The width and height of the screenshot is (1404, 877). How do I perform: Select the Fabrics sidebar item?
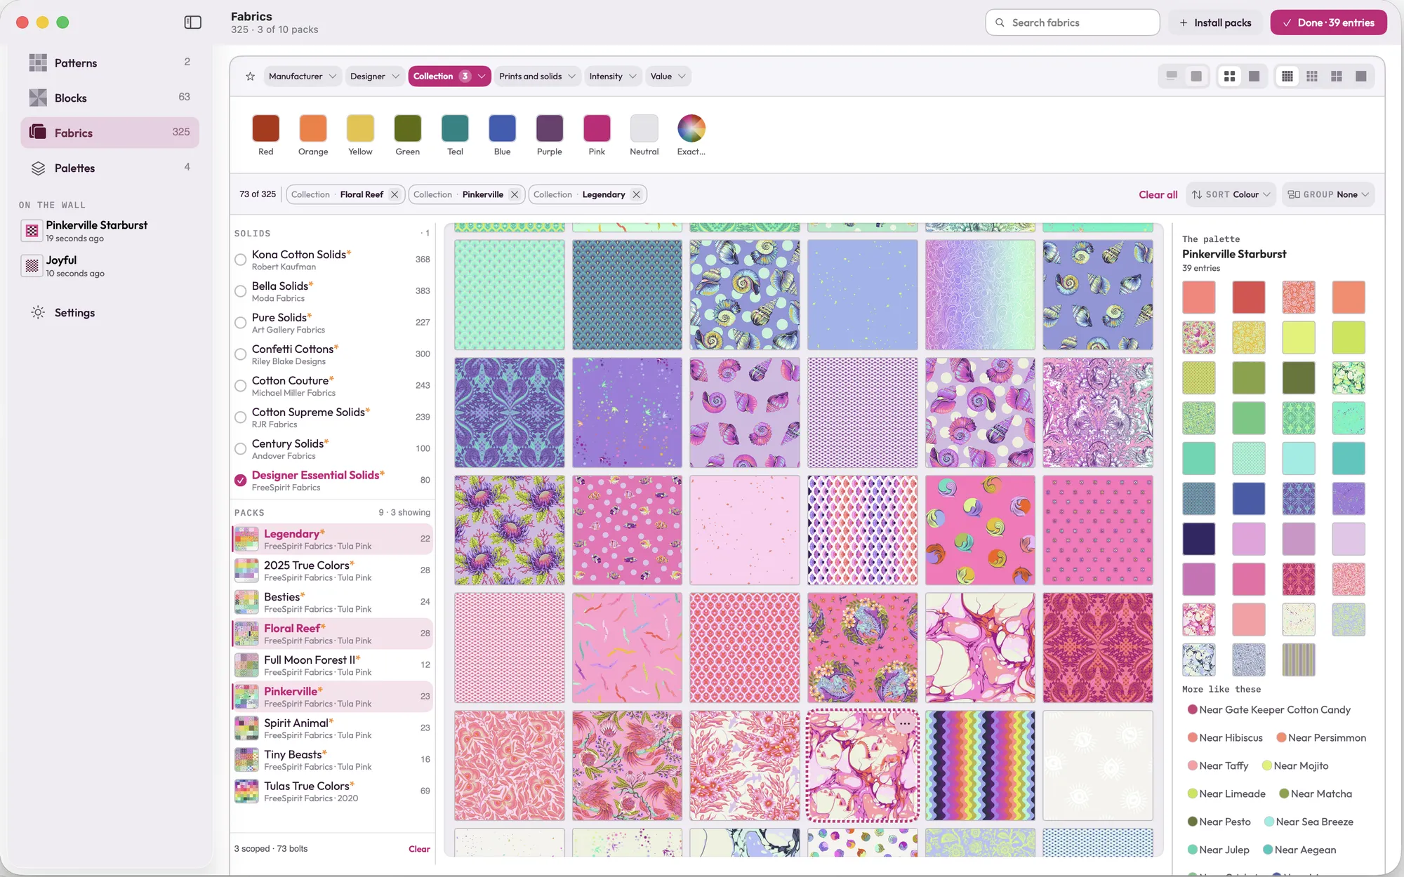click(x=110, y=133)
